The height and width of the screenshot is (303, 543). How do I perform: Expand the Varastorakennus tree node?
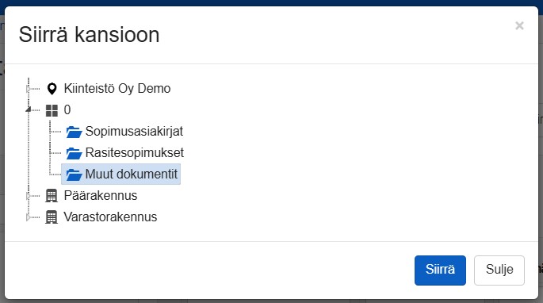point(28,217)
